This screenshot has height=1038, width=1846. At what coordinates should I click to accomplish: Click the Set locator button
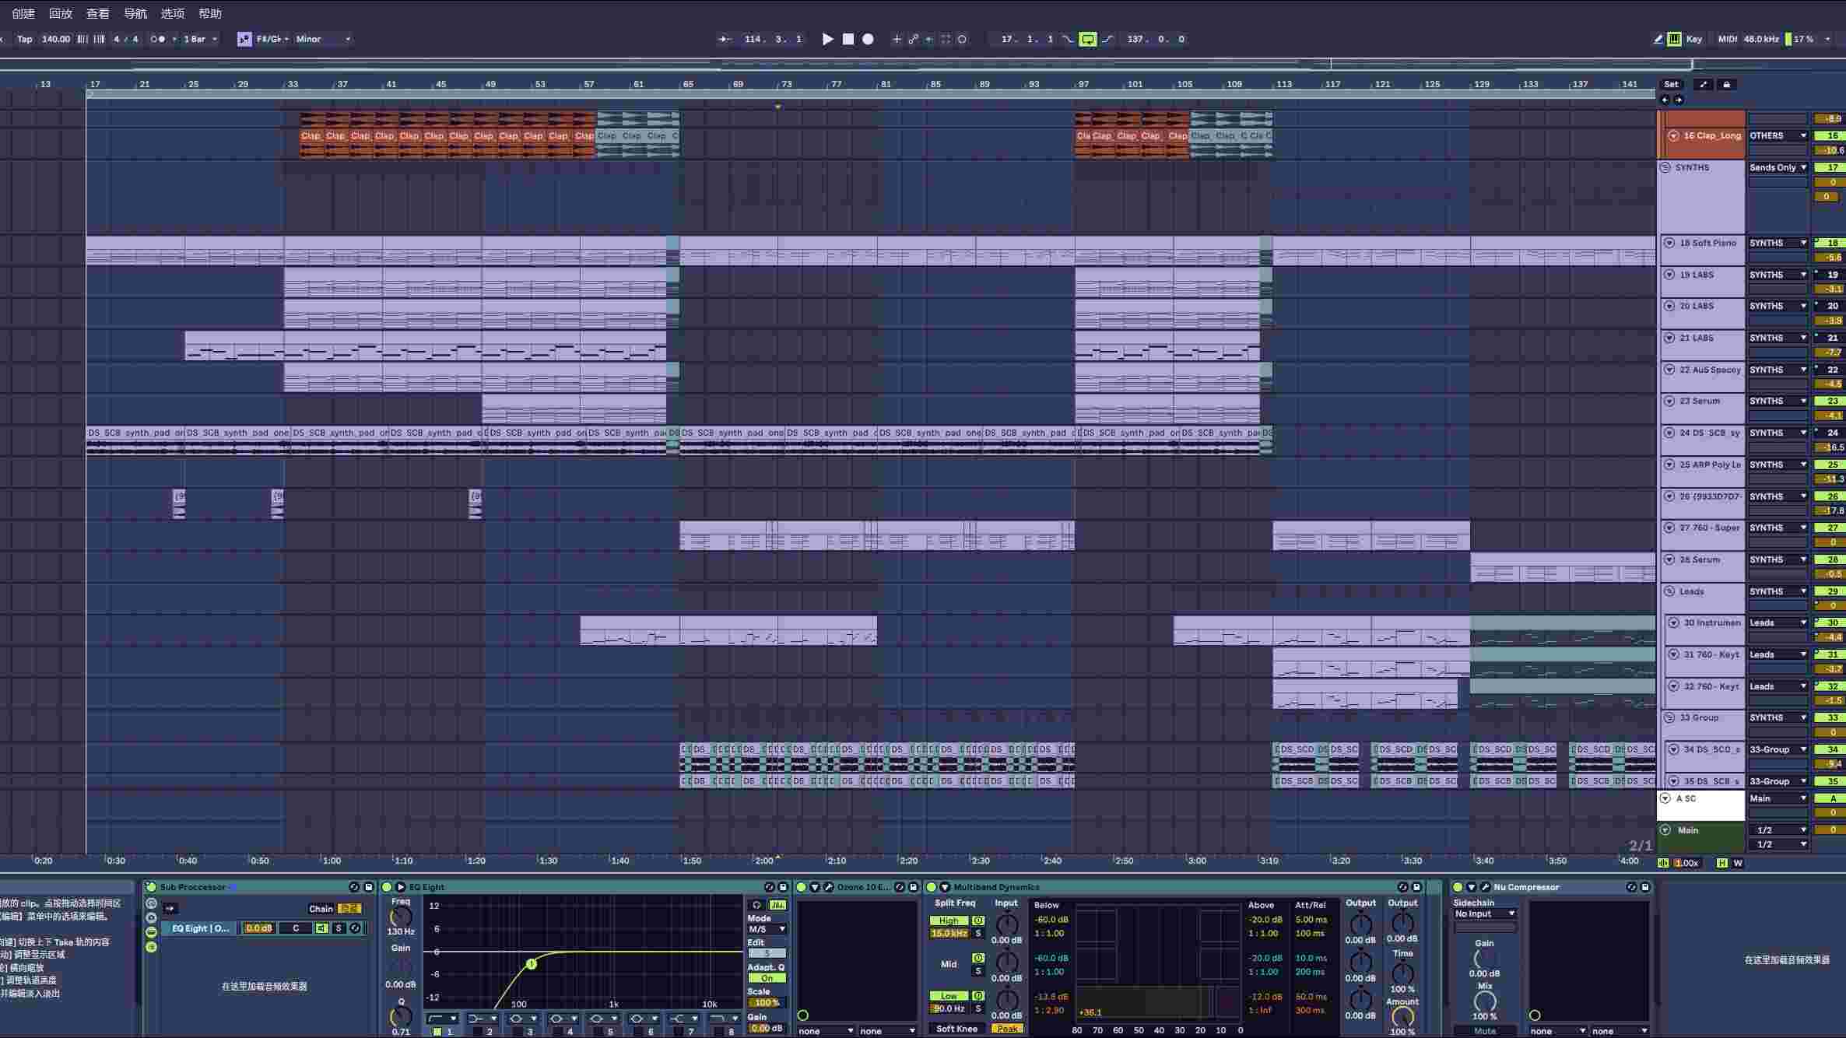click(x=1671, y=85)
